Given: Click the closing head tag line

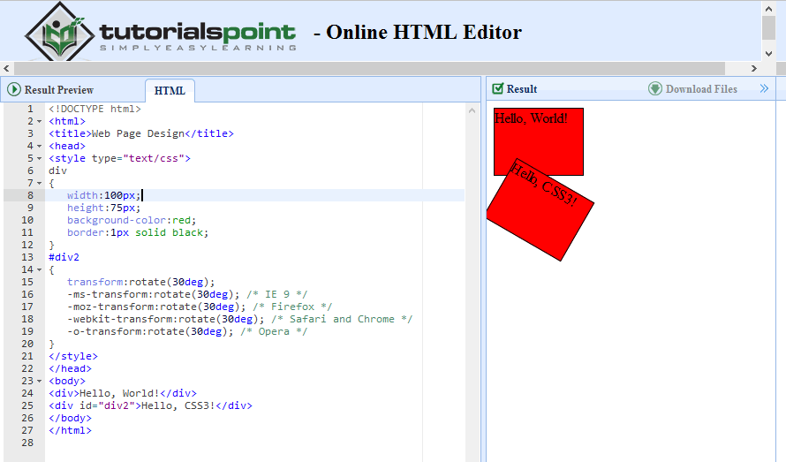Looking at the screenshot, I should click(70, 368).
